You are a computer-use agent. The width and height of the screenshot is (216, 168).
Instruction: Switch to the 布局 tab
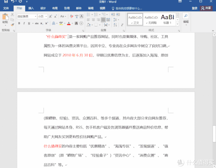coord(55,8)
